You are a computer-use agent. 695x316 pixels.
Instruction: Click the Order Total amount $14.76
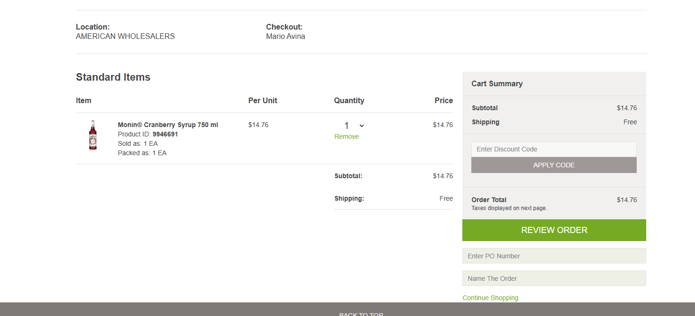[x=627, y=200]
